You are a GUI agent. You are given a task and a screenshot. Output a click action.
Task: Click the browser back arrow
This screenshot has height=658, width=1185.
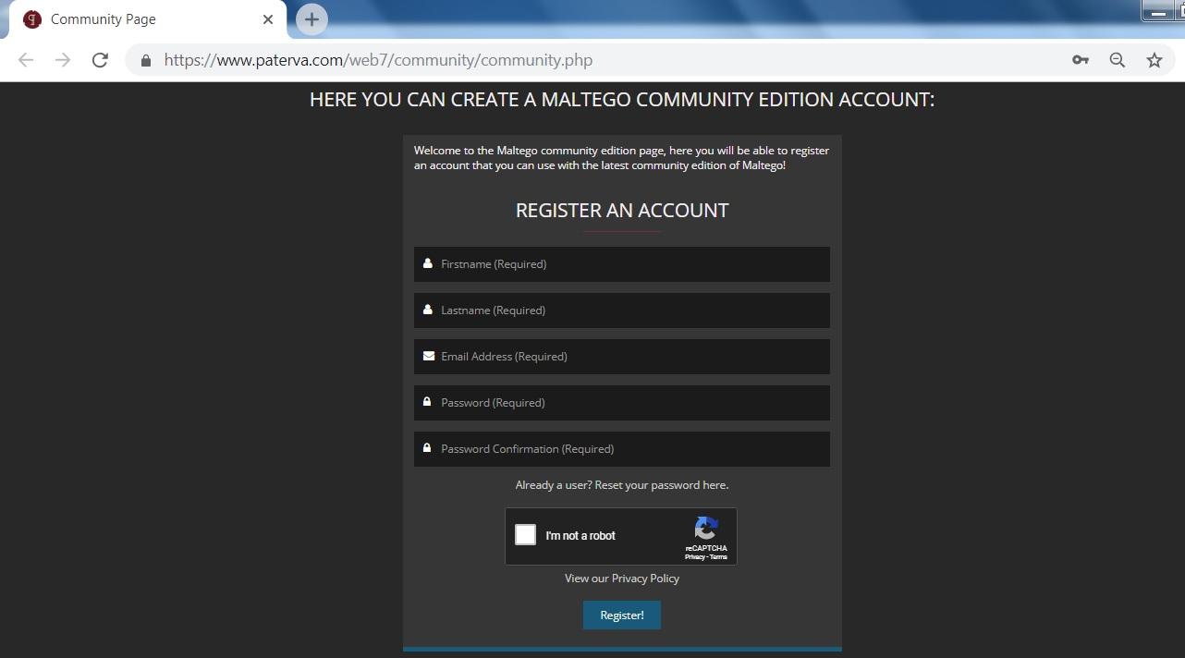pos(26,60)
